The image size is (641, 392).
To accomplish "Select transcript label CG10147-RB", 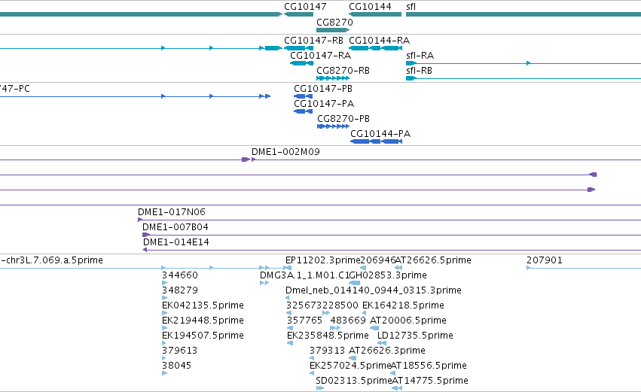I will click(313, 41).
